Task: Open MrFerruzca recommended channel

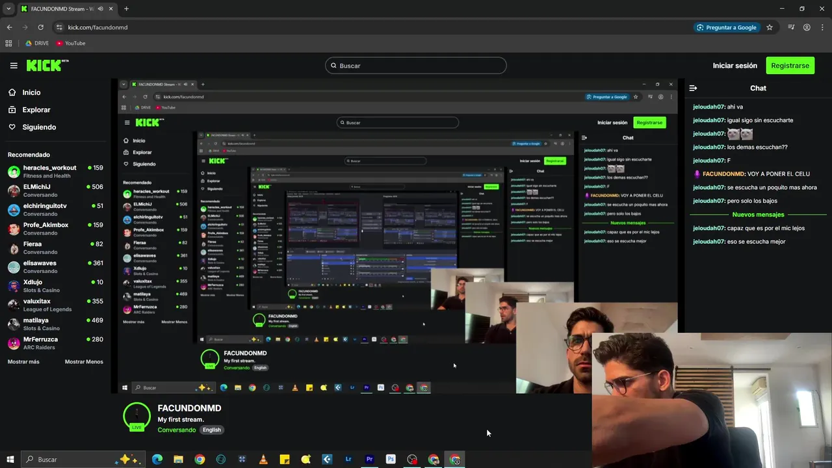Action: coord(55,343)
